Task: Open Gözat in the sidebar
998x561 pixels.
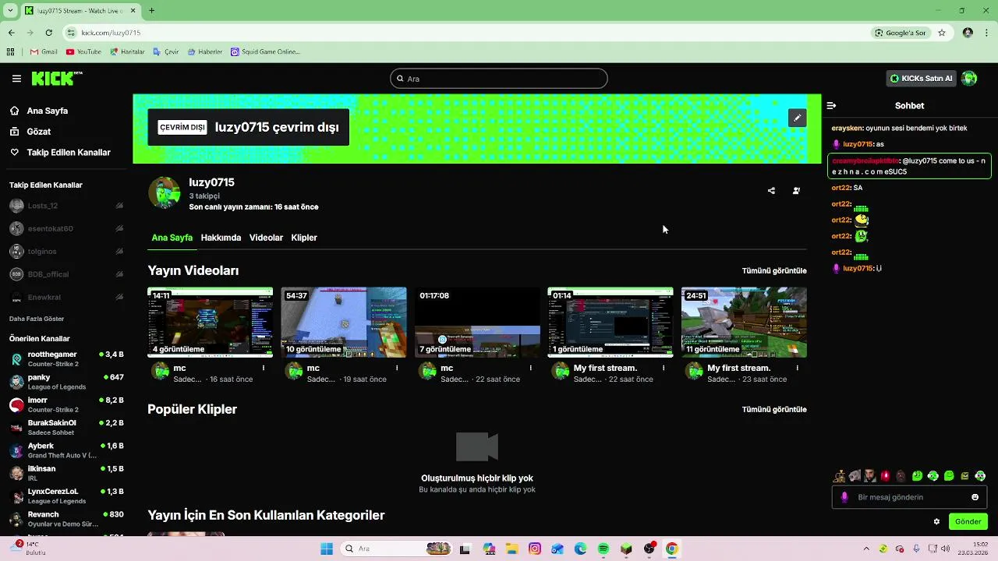Action: pos(39,132)
